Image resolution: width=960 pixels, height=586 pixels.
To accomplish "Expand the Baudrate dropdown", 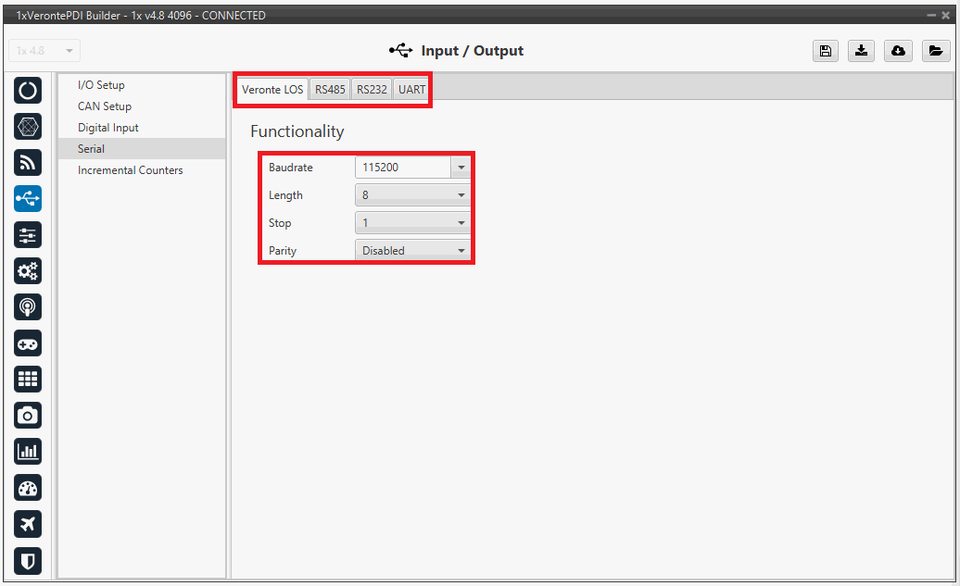I will click(x=461, y=168).
